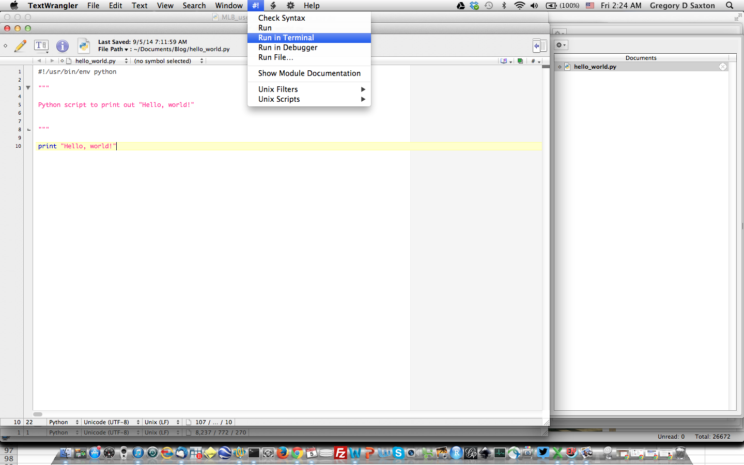This screenshot has width=744, height=465.
Task: Toggle the documents drawer icon
Action: [x=540, y=45]
